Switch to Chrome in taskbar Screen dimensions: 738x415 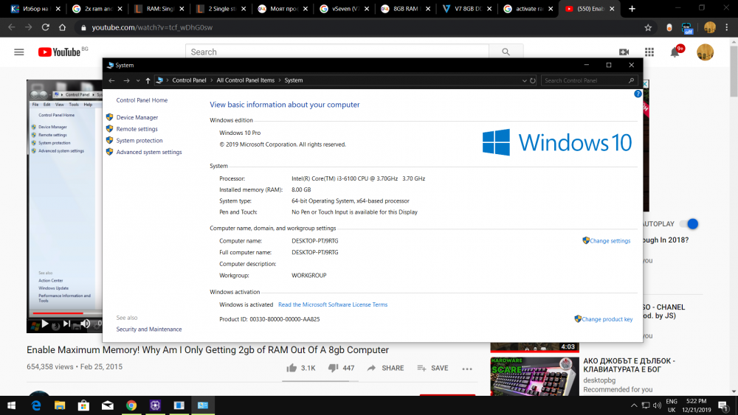[x=131, y=405]
